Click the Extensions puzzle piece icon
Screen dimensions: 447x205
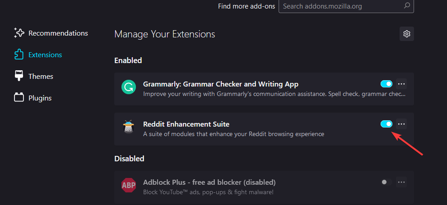19,55
